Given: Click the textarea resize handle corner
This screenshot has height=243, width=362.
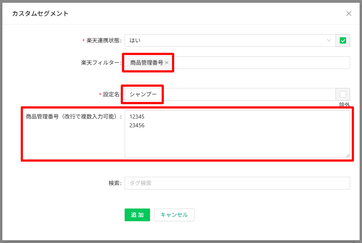Looking at the screenshot, I should [348, 155].
